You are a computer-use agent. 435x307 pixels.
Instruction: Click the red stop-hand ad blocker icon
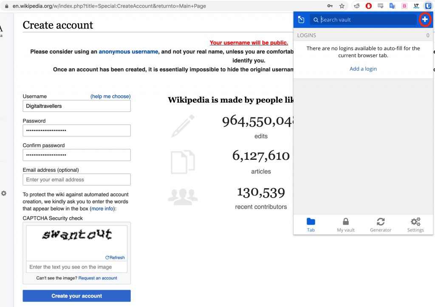(369, 6)
